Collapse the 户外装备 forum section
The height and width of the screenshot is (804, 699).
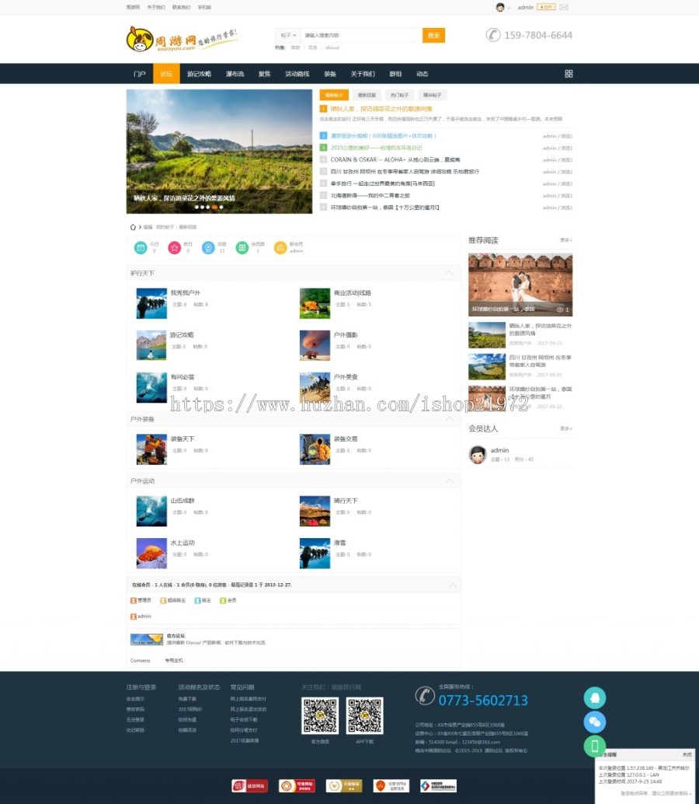[x=449, y=419]
